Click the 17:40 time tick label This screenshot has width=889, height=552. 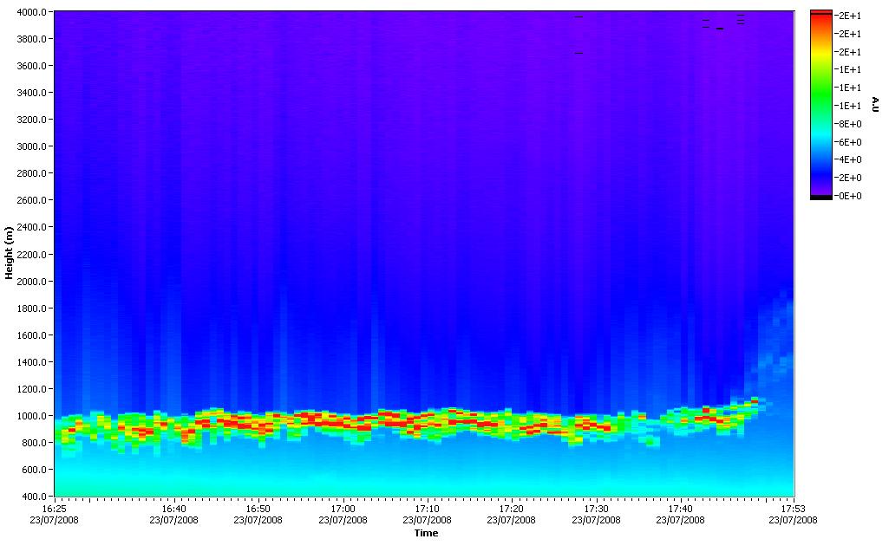tap(680, 509)
